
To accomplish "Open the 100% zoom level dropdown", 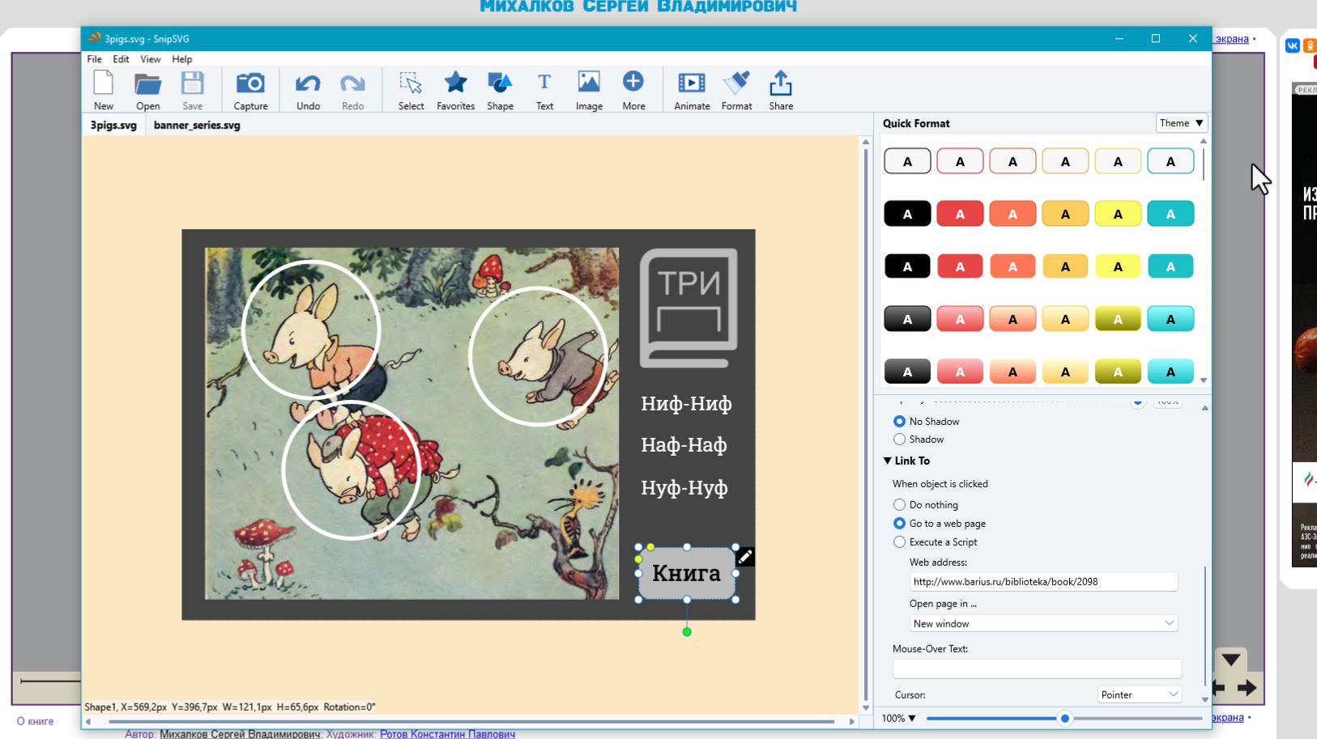I will [898, 718].
